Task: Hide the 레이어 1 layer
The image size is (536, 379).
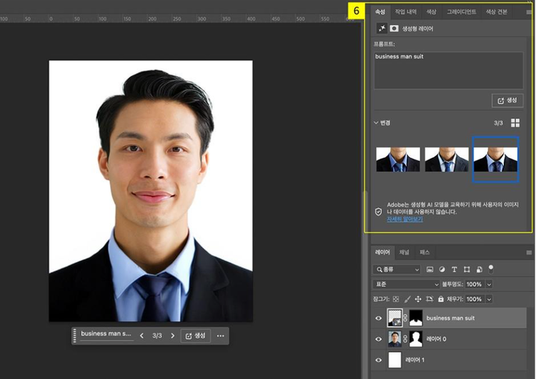Action: click(378, 360)
